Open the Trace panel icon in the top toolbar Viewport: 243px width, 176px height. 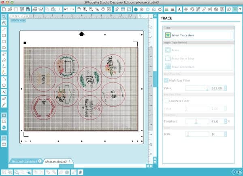click(x=235, y=9)
